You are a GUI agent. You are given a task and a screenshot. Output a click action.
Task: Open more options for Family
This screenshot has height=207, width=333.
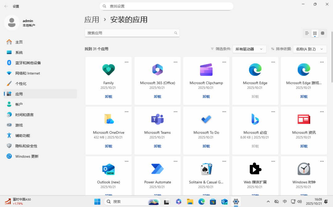(127, 62)
